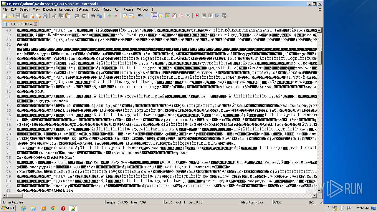
Task: Show hidden tray icons arrow
Action: [329, 208]
